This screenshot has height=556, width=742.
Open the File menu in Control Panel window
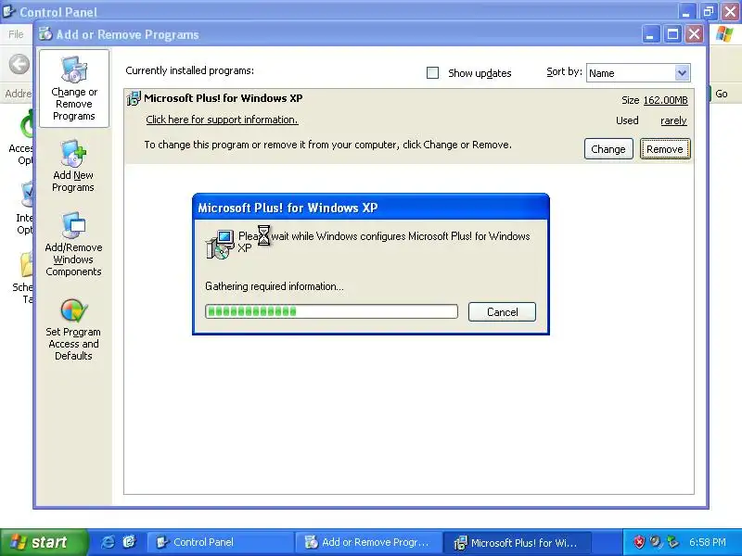(x=16, y=34)
